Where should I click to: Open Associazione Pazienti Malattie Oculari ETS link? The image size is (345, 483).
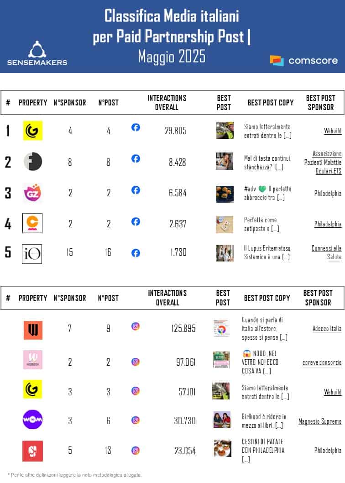323,163
